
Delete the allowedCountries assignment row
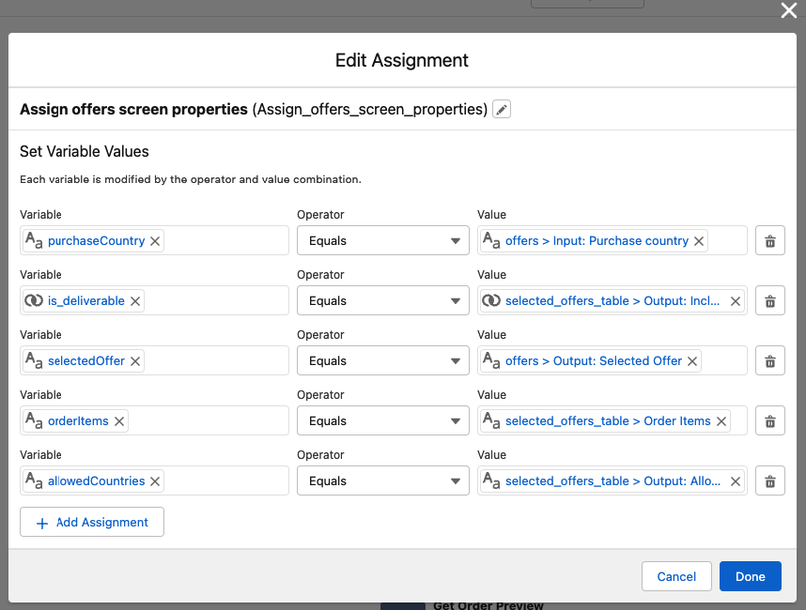769,481
